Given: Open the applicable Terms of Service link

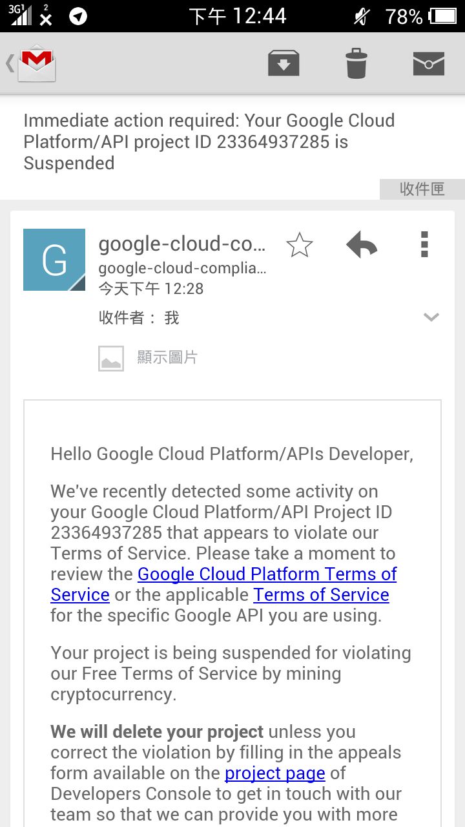Looking at the screenshot, I should 321,595.
